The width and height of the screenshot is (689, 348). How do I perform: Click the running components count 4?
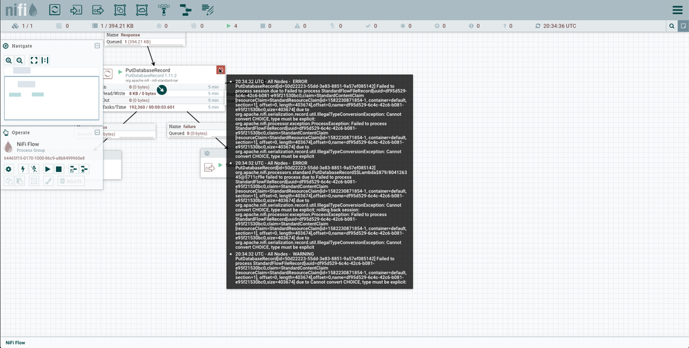click(232, 26)
